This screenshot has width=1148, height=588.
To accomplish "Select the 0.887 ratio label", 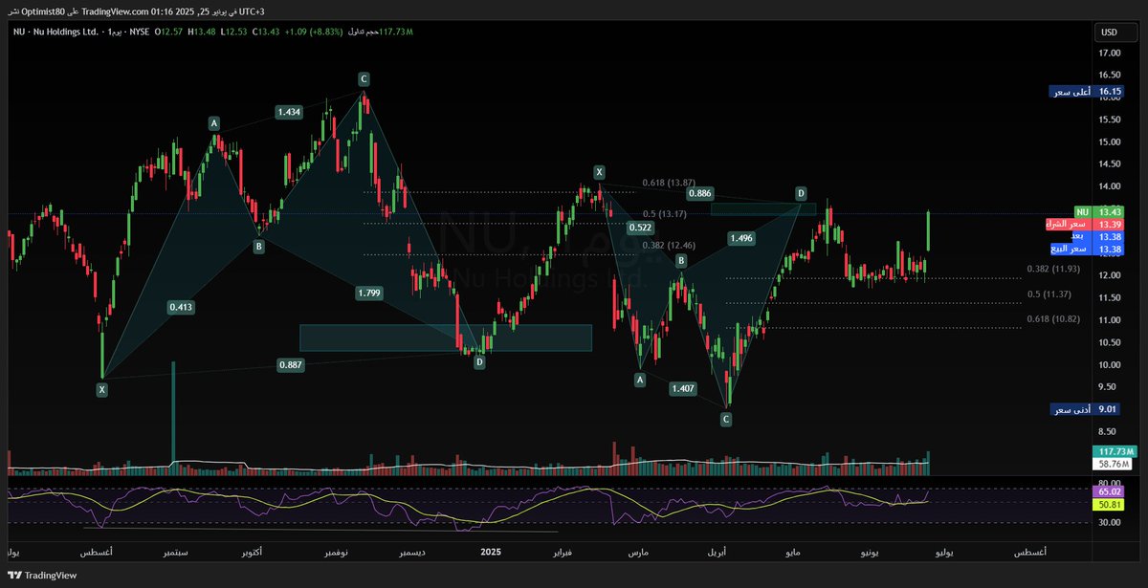I will [291, 365].
